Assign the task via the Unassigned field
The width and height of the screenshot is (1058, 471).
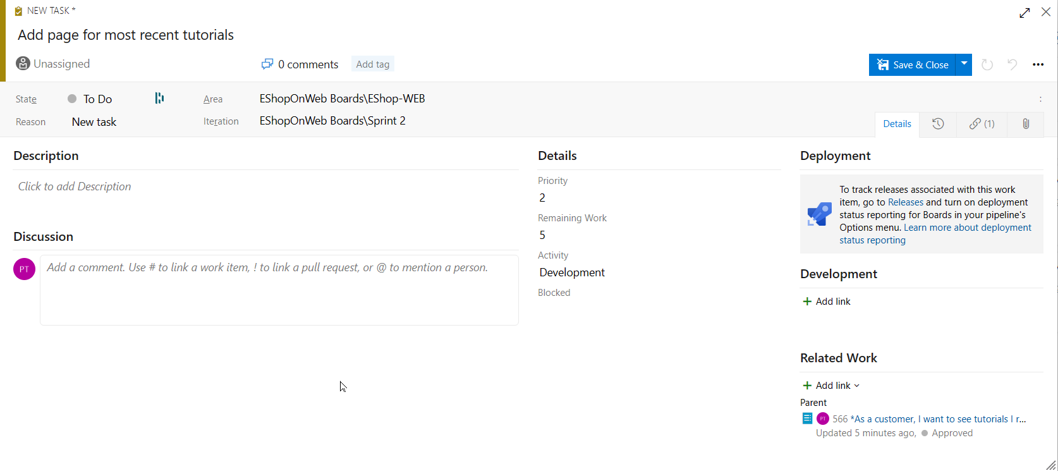coord(61,64)
